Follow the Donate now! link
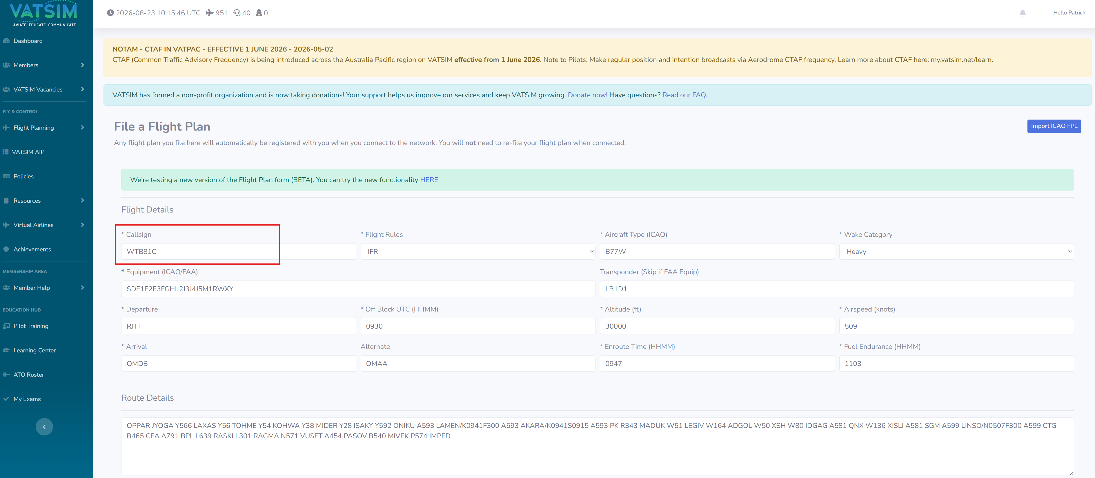Image resolution: width=1095 pixels, height=478 pixels. pos(587,95)
